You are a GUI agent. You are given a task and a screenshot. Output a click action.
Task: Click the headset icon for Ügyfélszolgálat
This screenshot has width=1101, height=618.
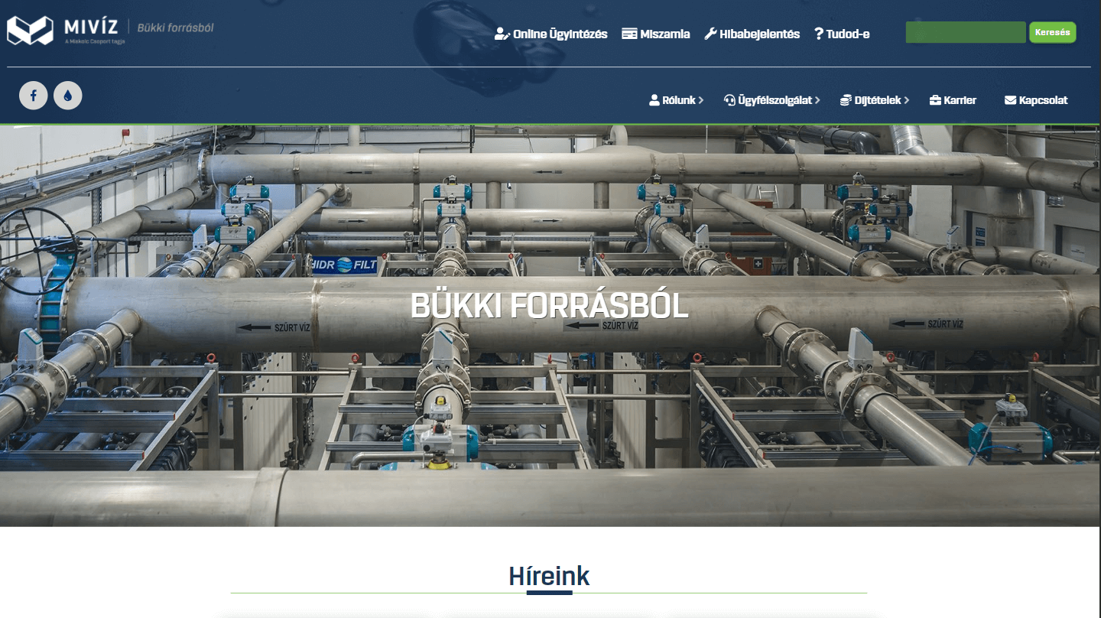point(729,100)
